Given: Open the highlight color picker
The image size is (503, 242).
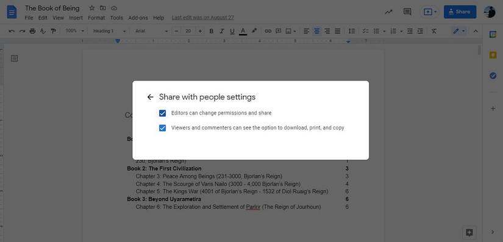Looking at the screenshot, I should click(x=254, y=31).
